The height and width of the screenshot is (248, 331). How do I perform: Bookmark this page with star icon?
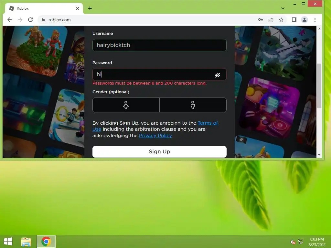281,20
